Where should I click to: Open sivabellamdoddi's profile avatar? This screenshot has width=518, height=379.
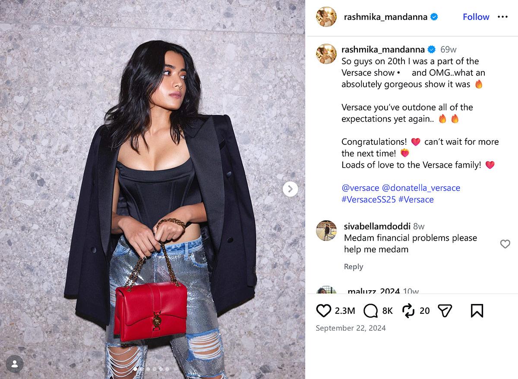click(x=326, y=230)
